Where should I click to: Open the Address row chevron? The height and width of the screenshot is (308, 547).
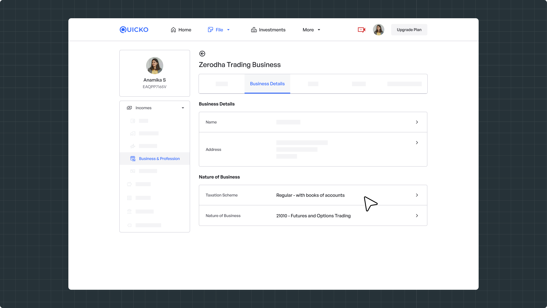pos(417,143)
